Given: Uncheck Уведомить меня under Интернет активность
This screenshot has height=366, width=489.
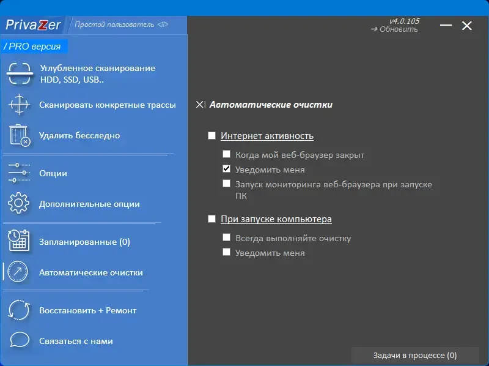Looking at the screenshot, I should [x=227, y=170].
